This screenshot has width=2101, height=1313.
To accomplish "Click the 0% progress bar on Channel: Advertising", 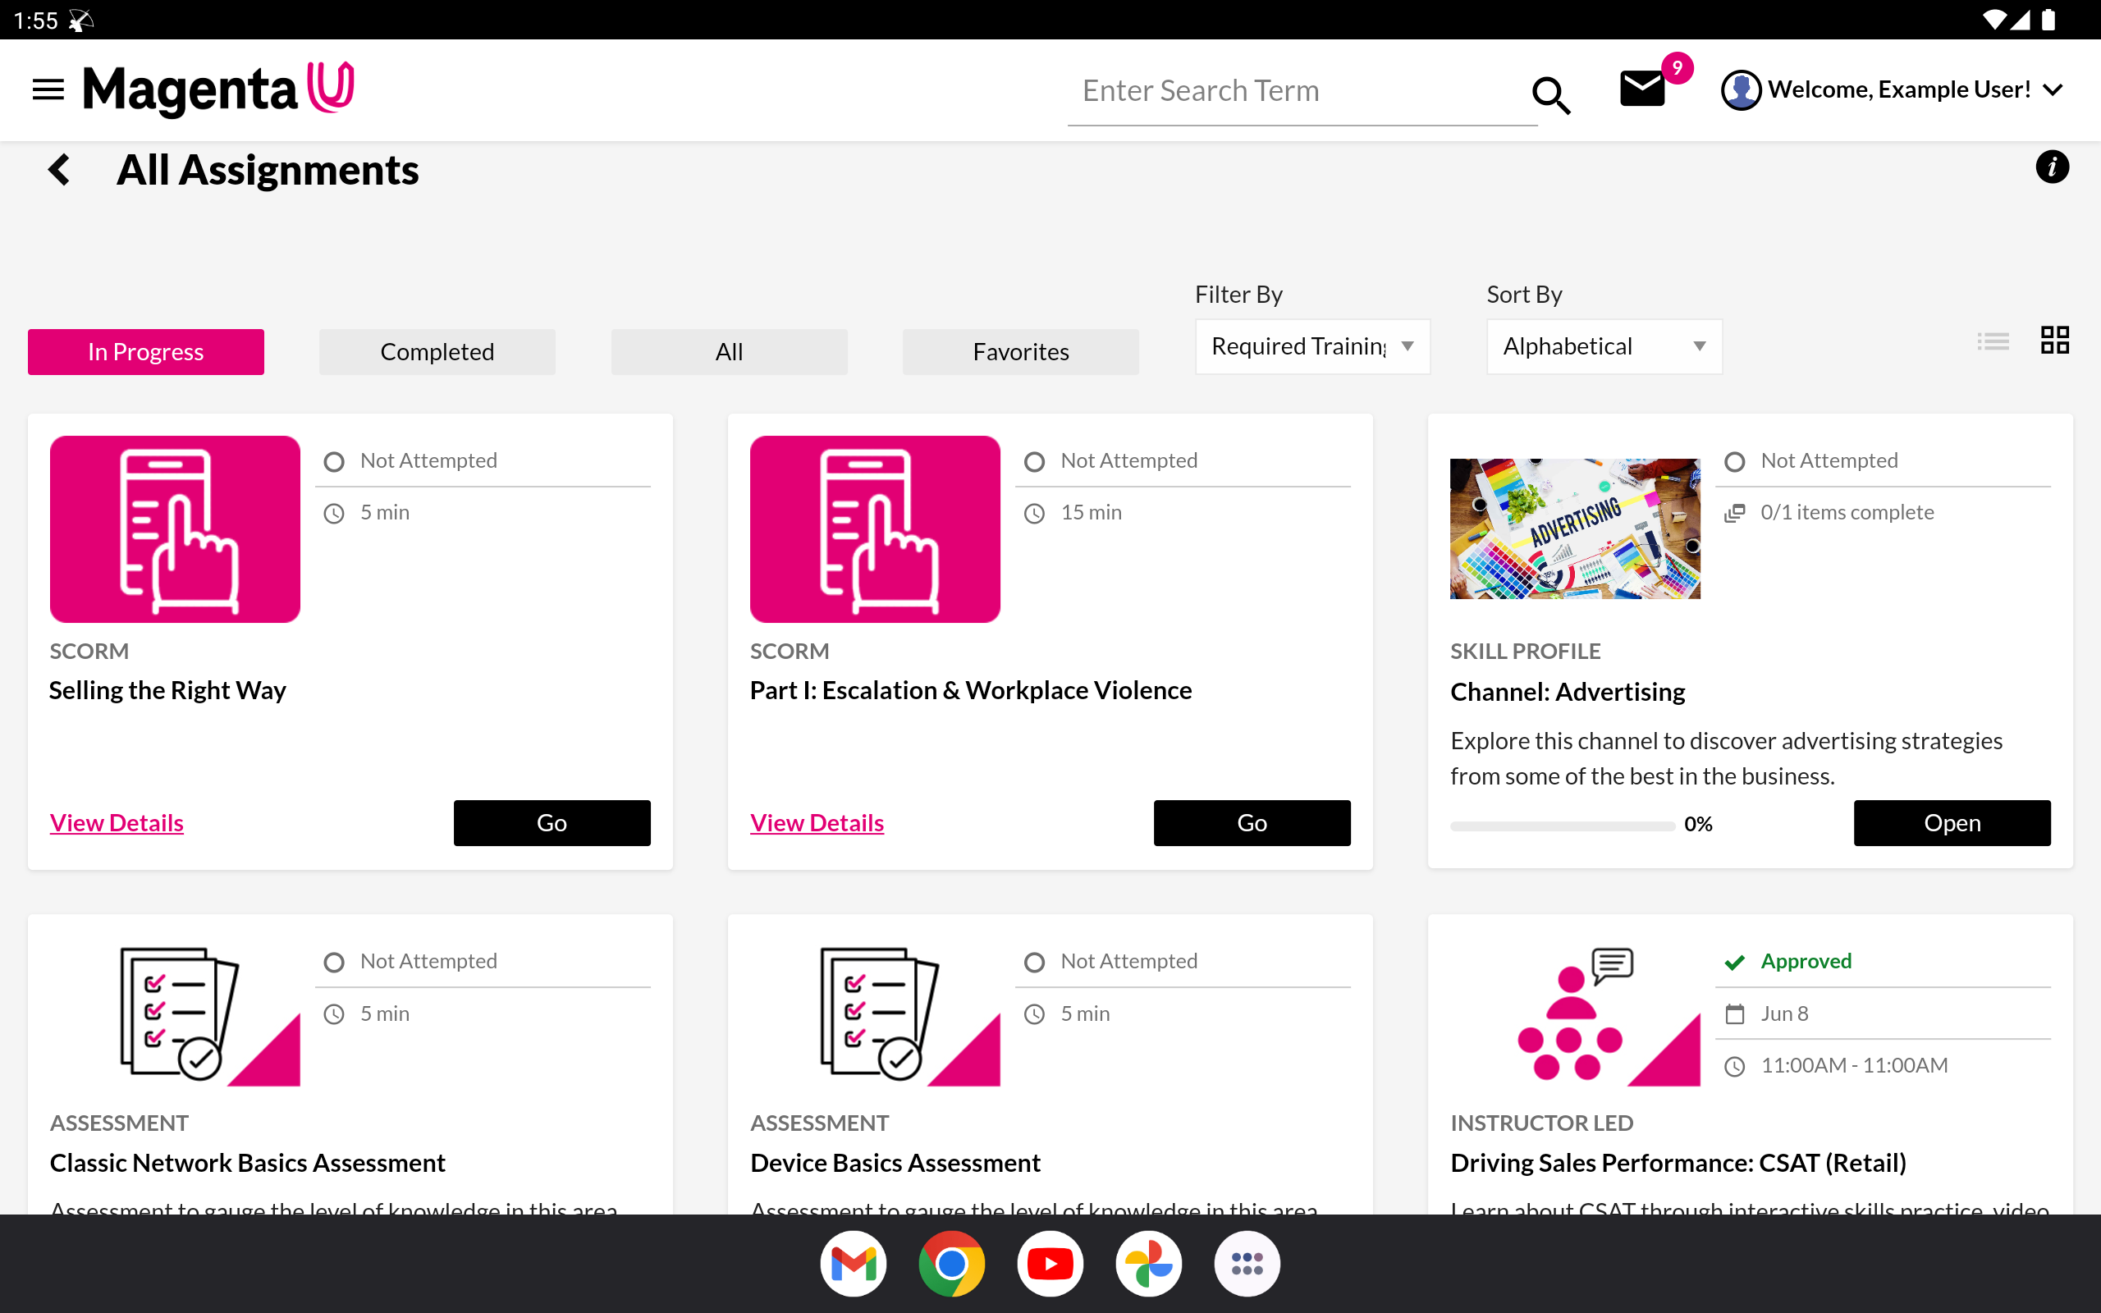I will click(1563, 826).
